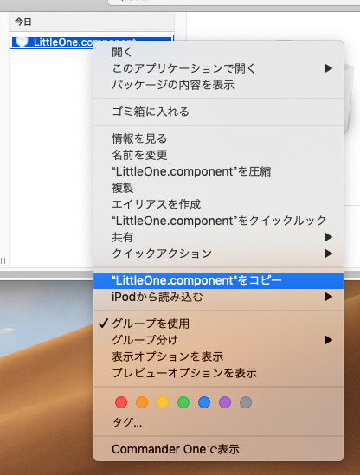Click the LittleOne.component file icon

coord(22,42)
